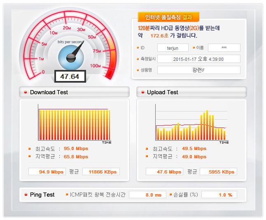Click the 5955 KBps value box
266x220 pixels.
coord(219,172)
